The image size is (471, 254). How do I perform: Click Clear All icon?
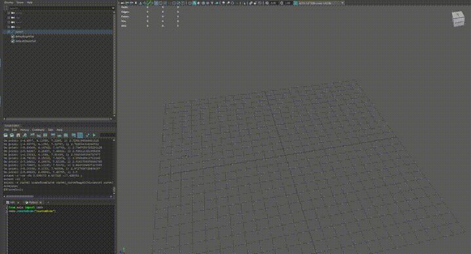45,135
